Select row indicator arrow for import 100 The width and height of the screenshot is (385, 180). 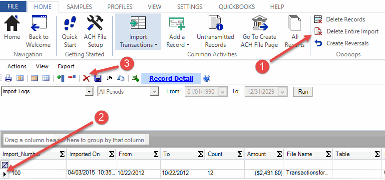point(4,174)
